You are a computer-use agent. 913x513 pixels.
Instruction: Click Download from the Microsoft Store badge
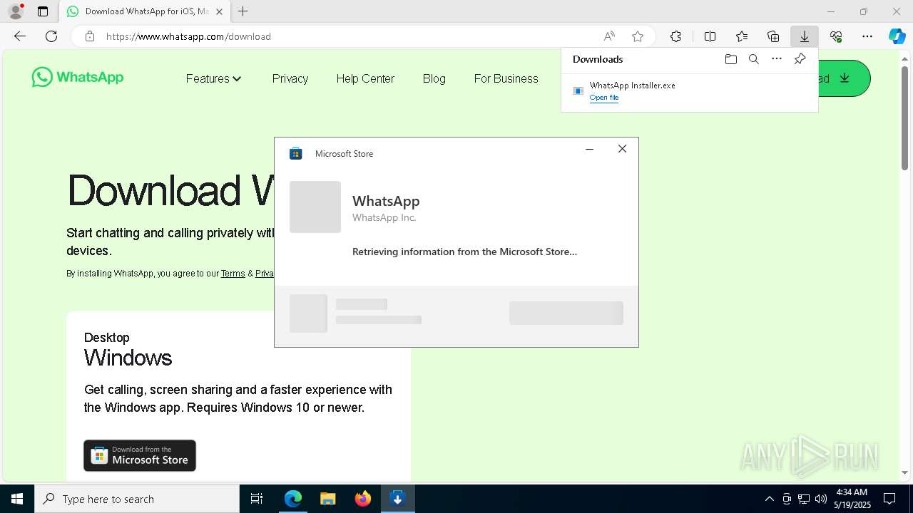coord(140,455)
